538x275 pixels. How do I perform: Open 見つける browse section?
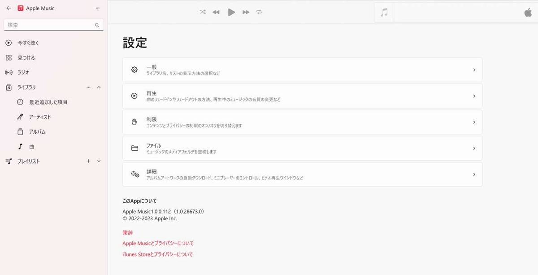(x=54, y=58)
